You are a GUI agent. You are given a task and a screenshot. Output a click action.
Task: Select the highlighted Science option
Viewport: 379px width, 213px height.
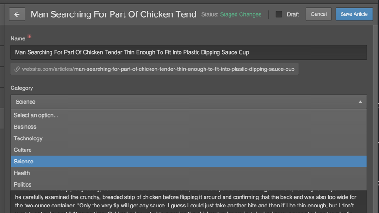click(x=188, y=162)
